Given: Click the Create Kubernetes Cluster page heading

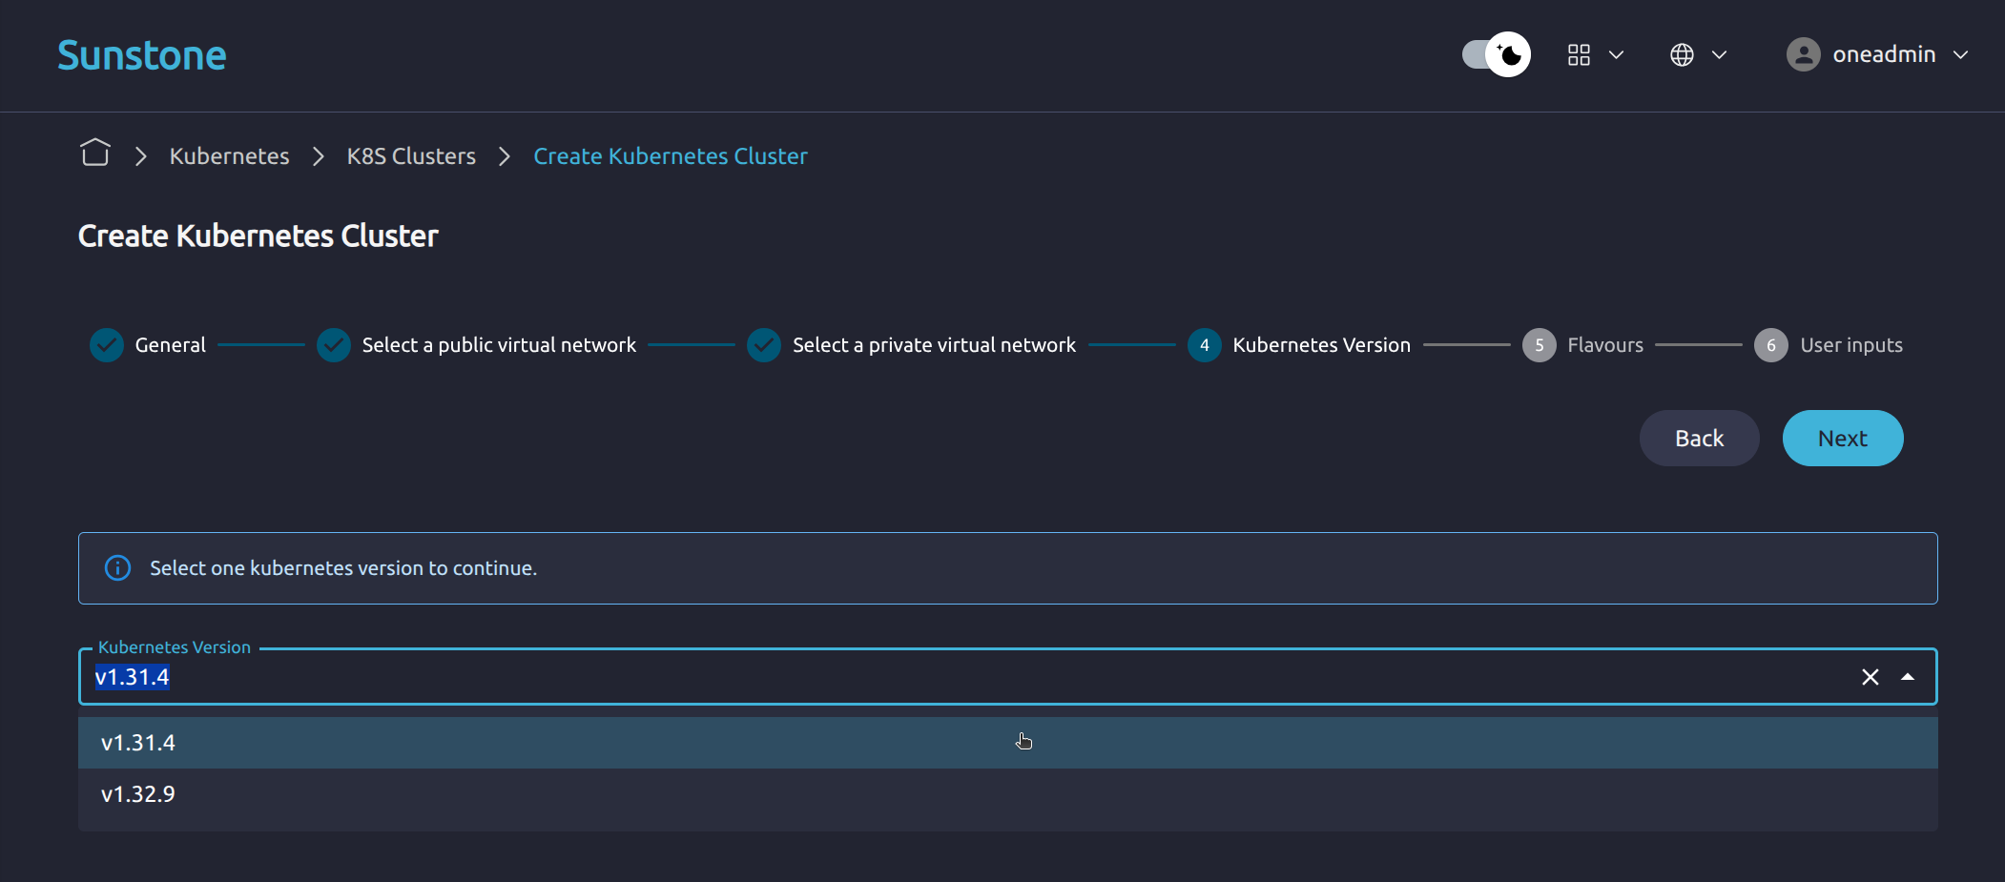Looking at the screenshot, I should (258, 236).
